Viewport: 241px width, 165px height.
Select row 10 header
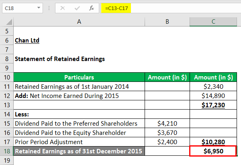6,77
